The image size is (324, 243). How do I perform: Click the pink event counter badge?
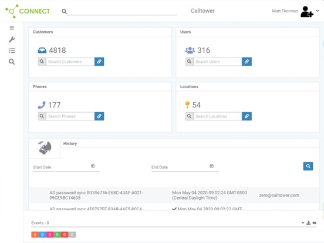click(50, 235)
